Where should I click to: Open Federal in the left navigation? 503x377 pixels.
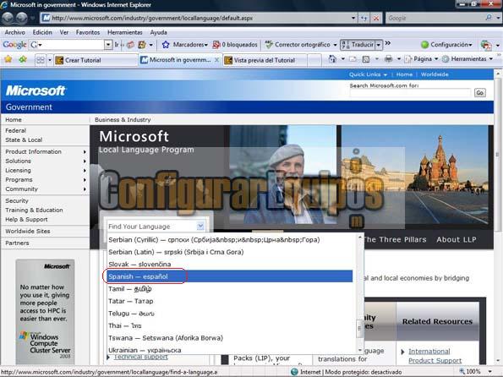coord(16,130)
